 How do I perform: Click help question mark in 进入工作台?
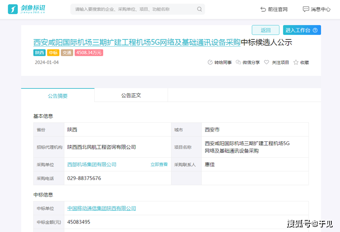pos(315,30)
